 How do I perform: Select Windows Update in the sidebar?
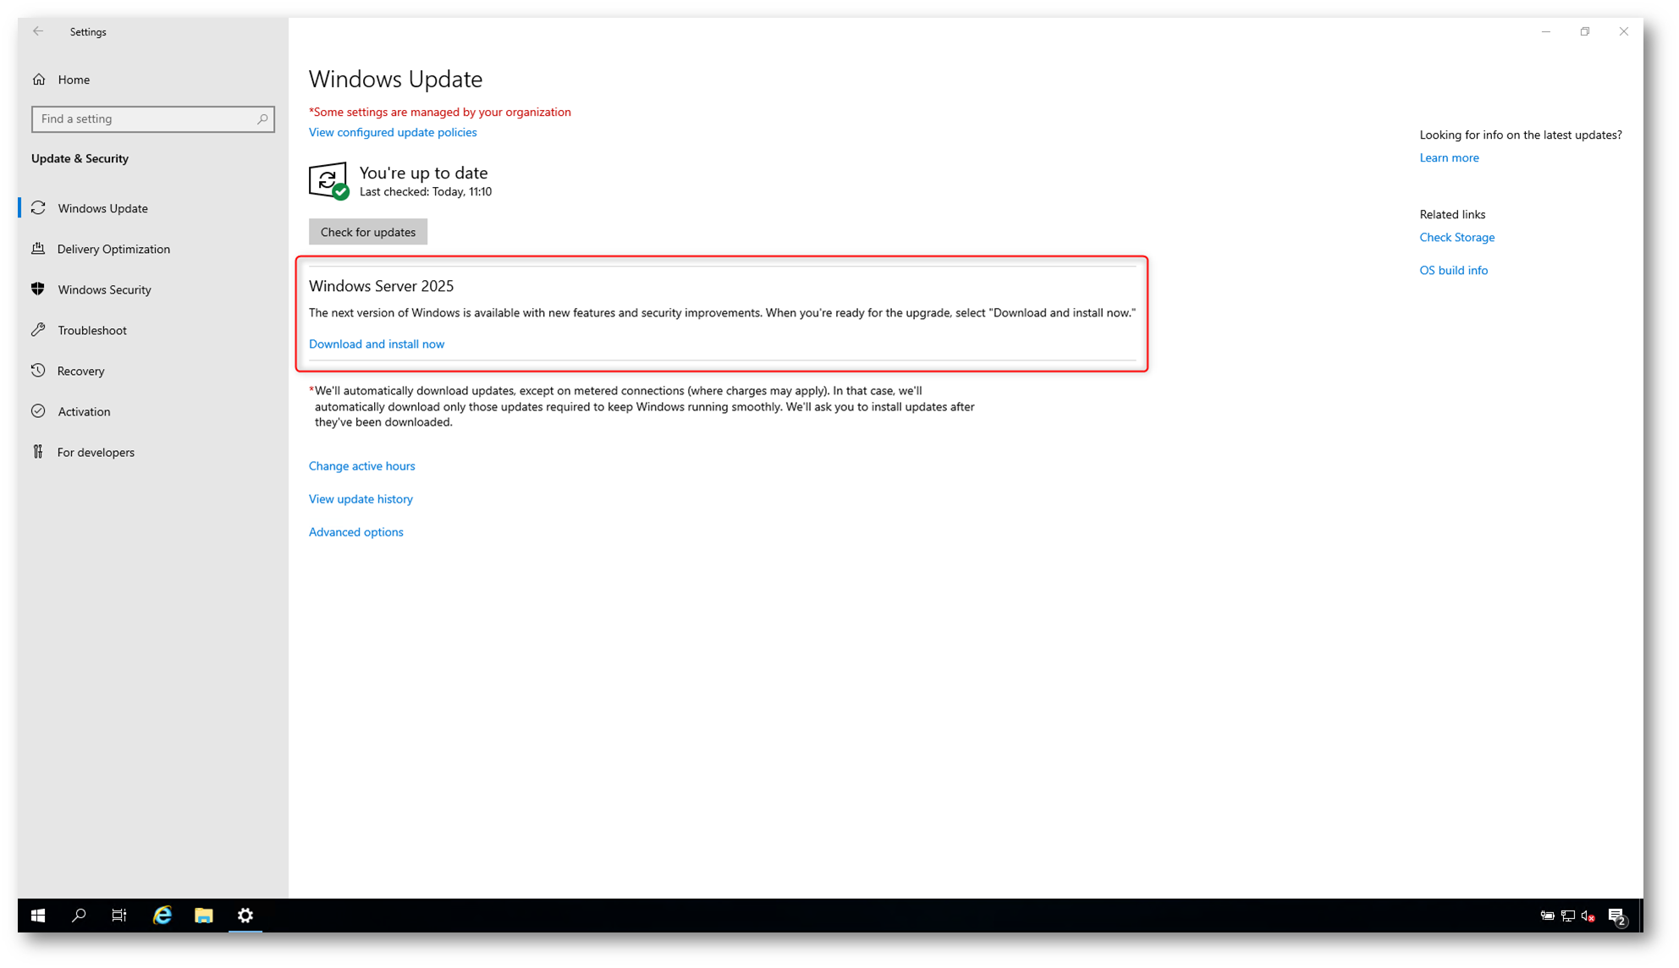point(102,208)
